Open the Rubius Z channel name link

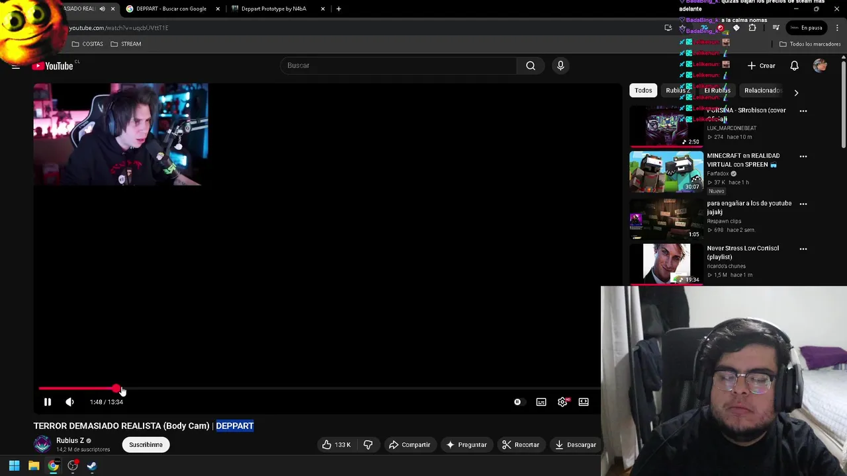[70, 440]
